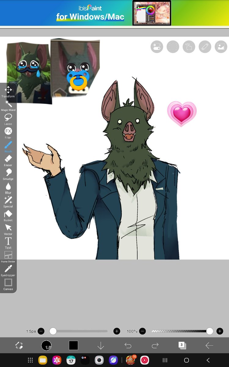The image size is (229, 367).
Task: Open the Camera app in the taskbar
Action: pos(99,360)
